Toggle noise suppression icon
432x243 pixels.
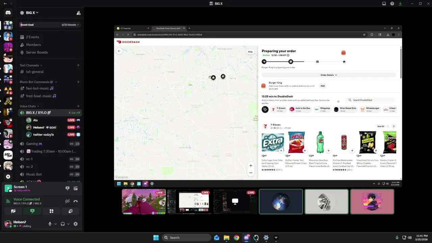tap(67, 201)
